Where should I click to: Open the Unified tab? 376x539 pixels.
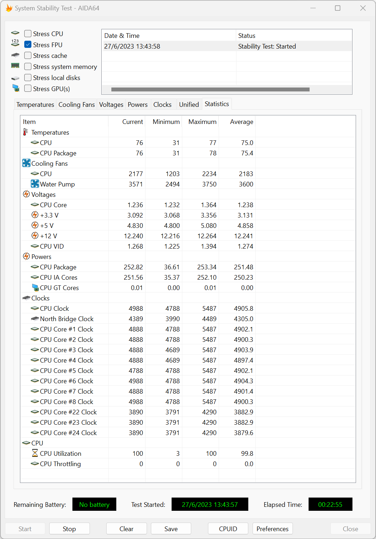[189, 105]
